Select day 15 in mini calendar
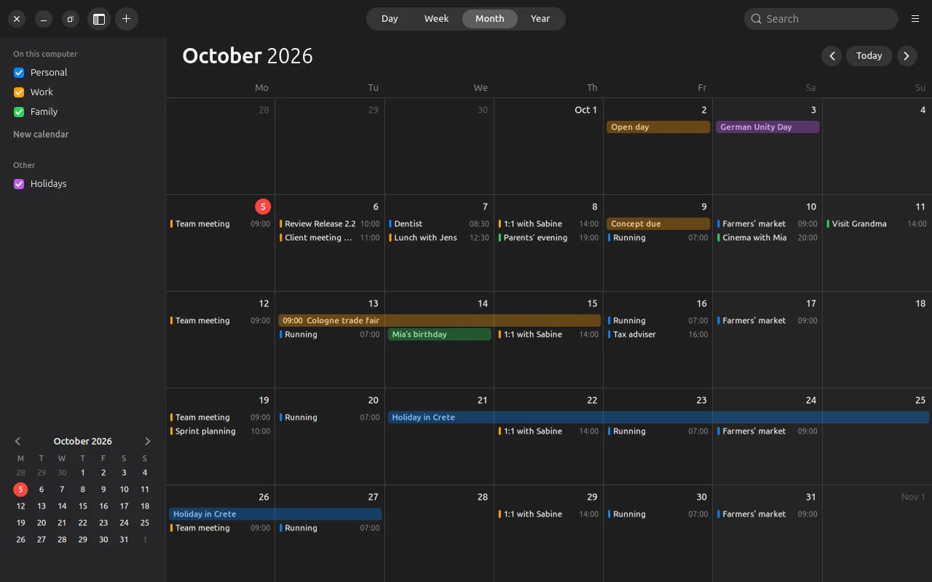 (83, 506)
